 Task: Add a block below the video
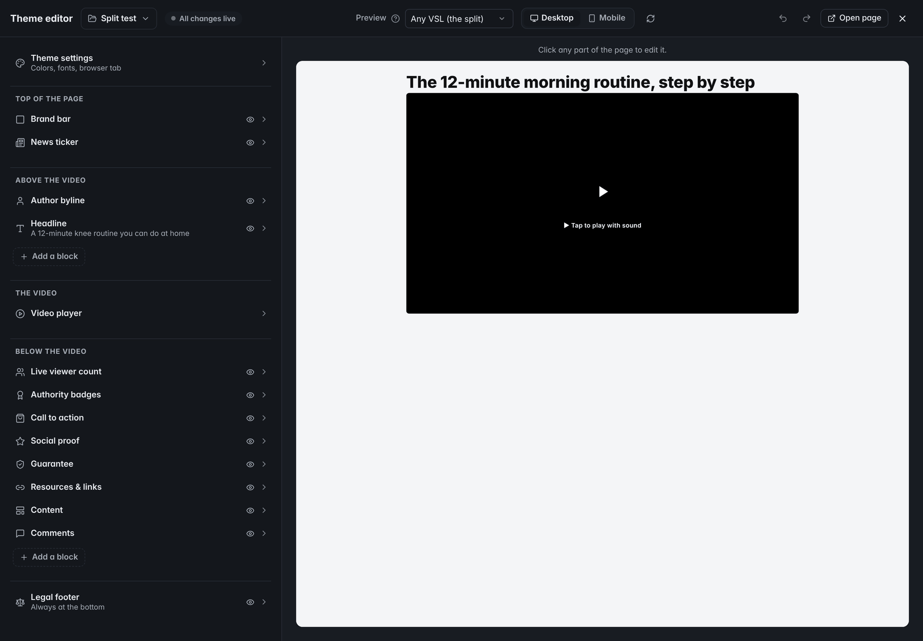[x=49, y=557]
